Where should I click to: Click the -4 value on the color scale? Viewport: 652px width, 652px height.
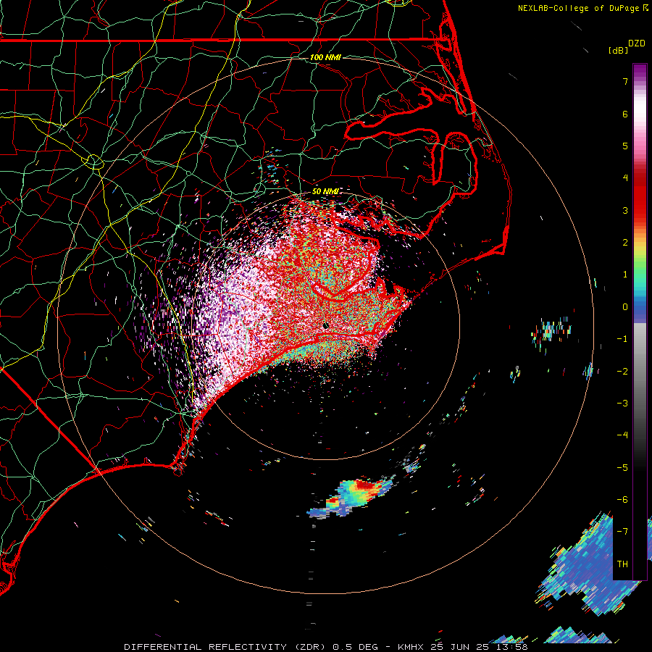(622, 435)
